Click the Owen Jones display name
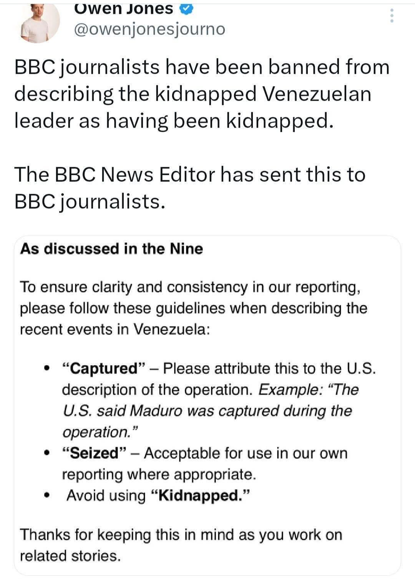Viewport: 415px width, 579px height. (x=124, y=8)
